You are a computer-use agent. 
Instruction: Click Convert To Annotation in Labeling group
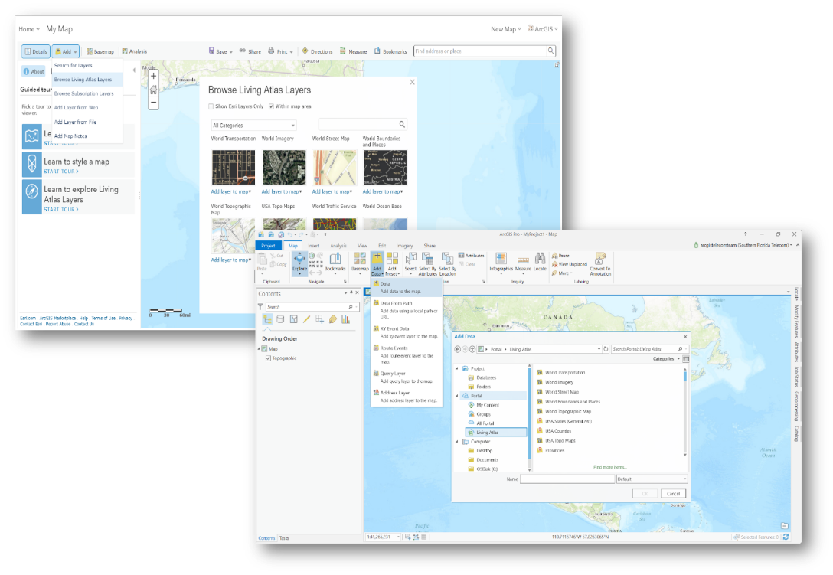(600, 263)
